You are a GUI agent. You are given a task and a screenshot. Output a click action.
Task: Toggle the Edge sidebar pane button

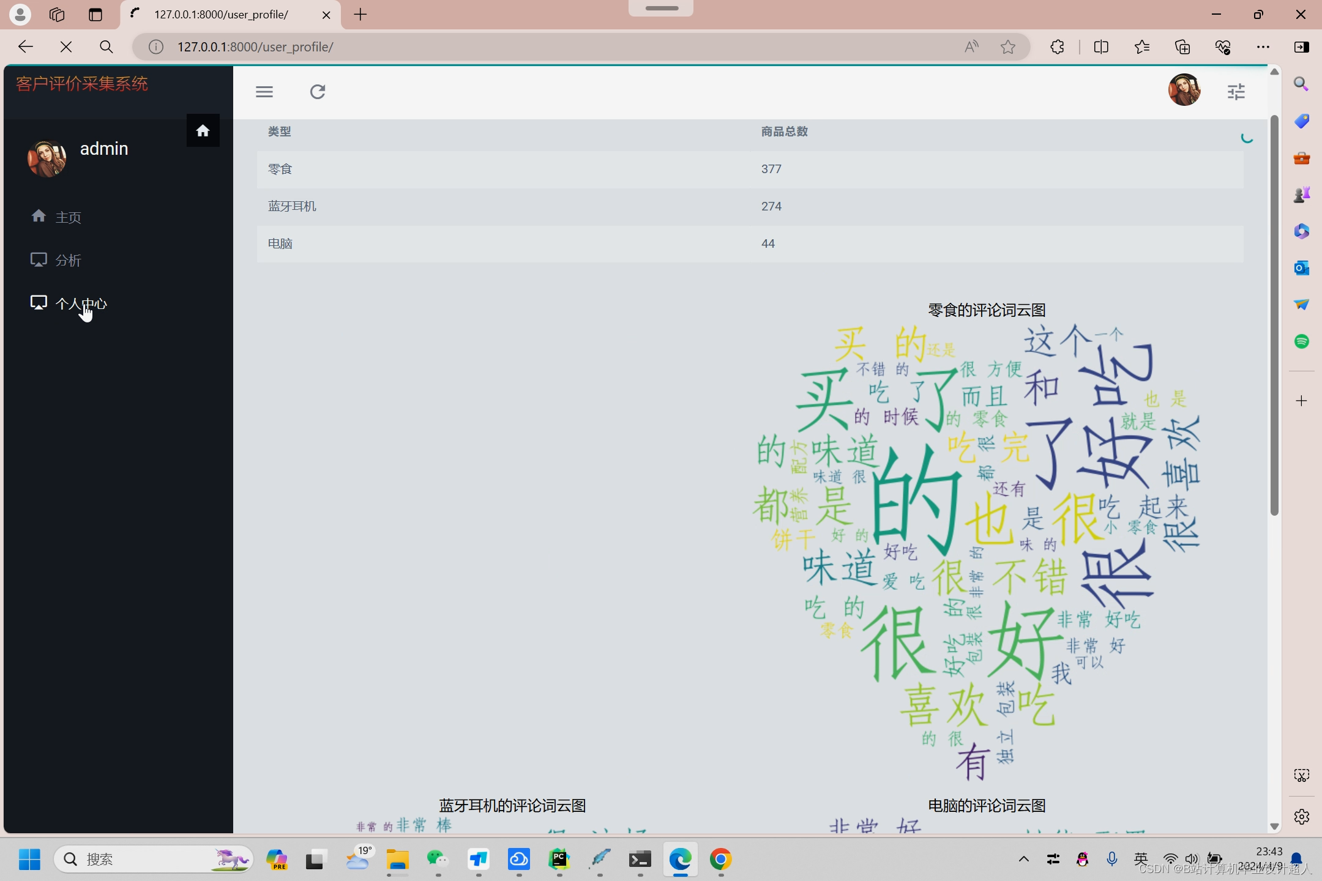point(1301,47)
